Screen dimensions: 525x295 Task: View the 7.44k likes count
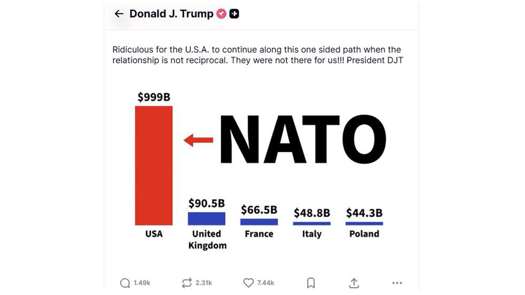point(266,283)
